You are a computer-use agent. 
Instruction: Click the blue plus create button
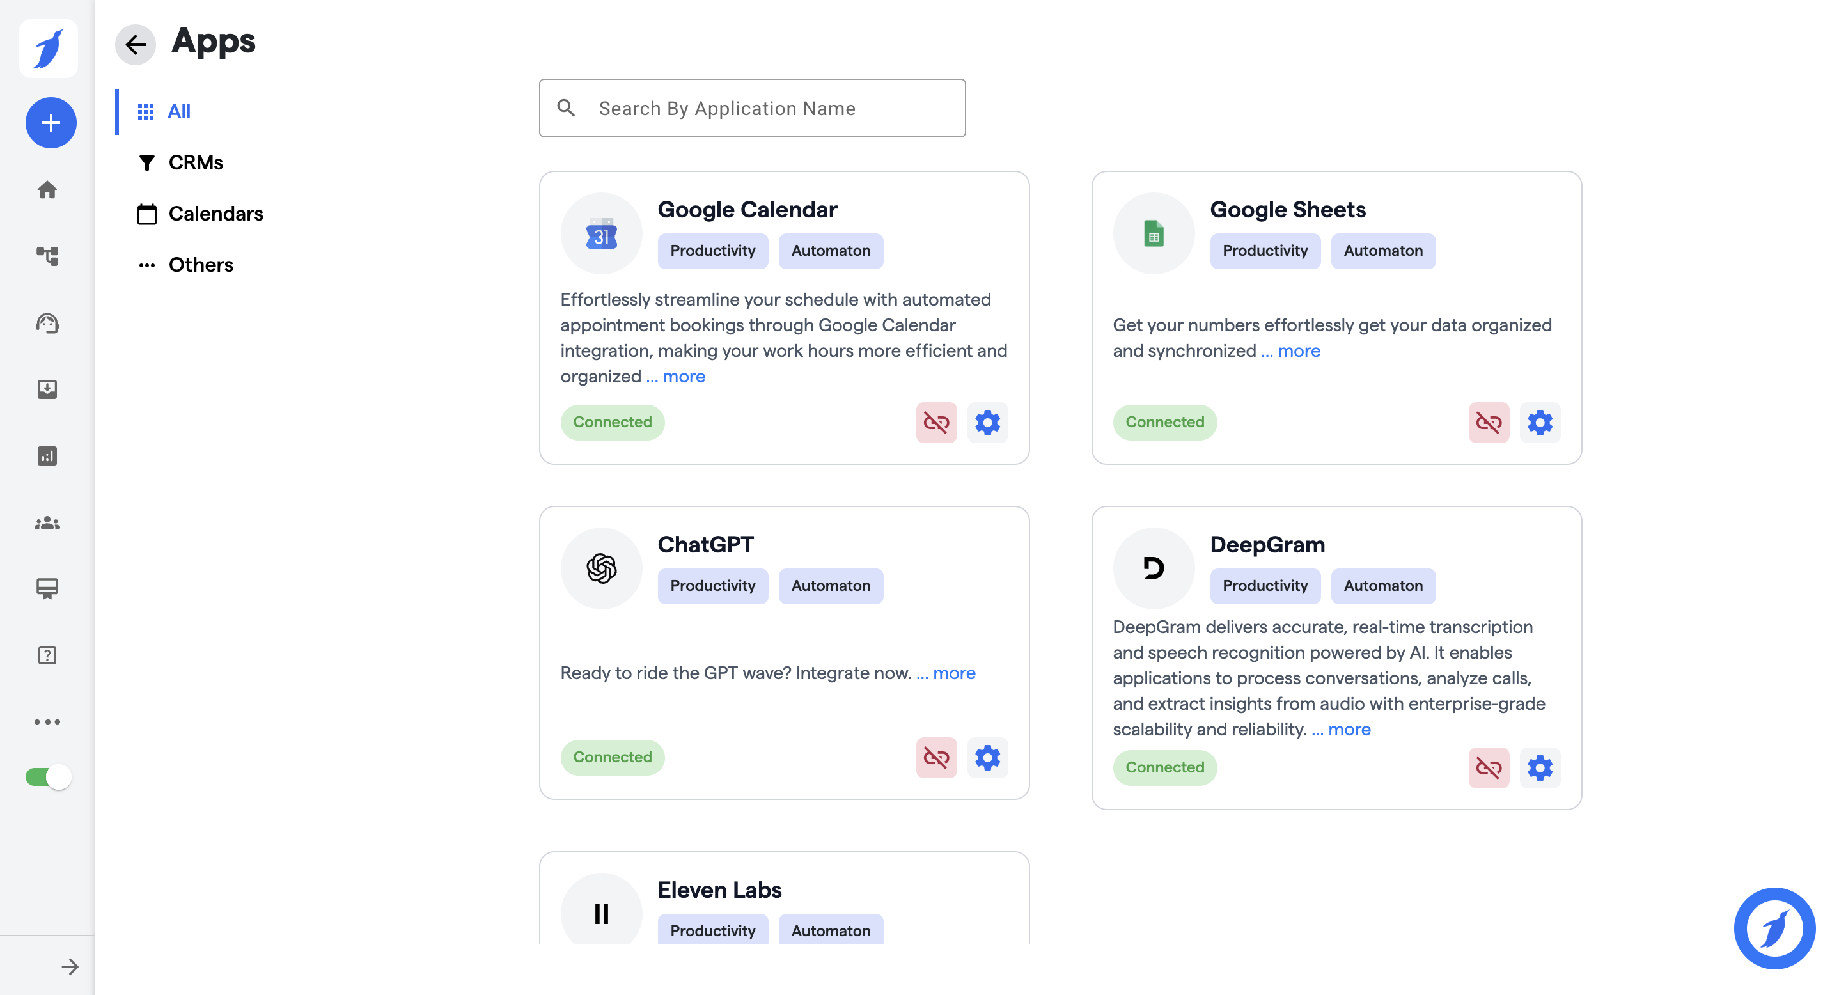coord(51,123)
